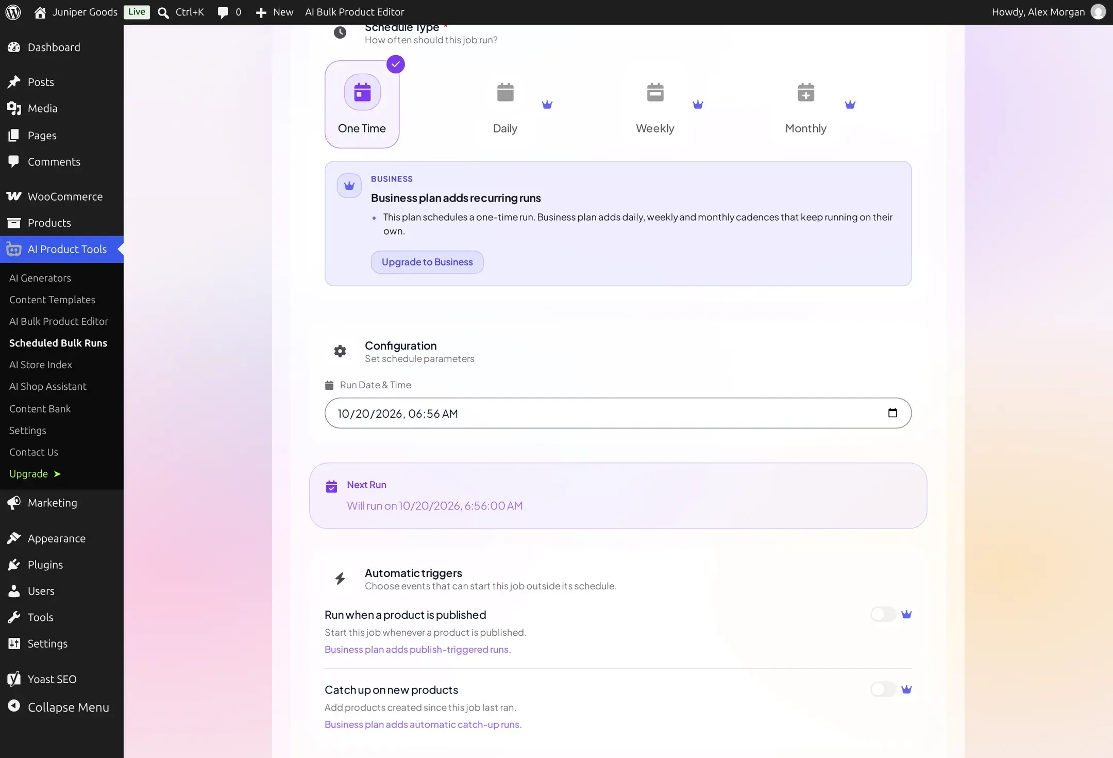Open the Juniper Goods home icon
This screenshot has width=1113, height=758.
click(40, 12)
